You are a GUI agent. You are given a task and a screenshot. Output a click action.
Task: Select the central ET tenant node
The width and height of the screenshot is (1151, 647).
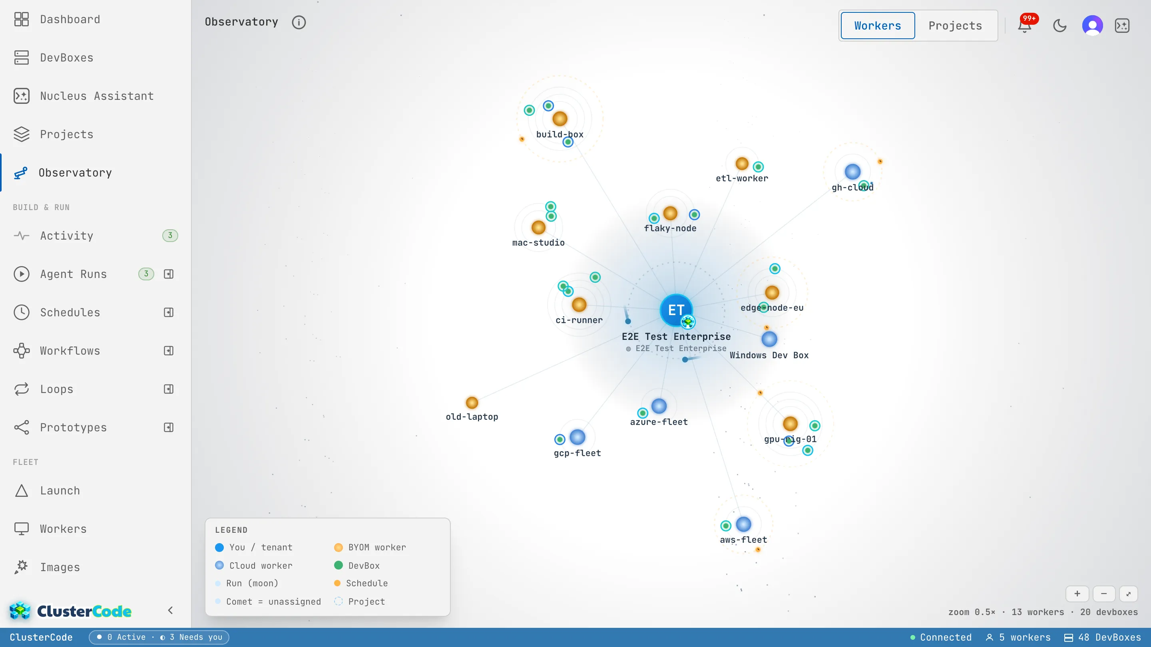[676, 310]
